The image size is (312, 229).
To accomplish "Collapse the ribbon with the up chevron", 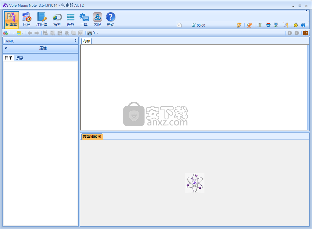I will click(x=306, y=11).
